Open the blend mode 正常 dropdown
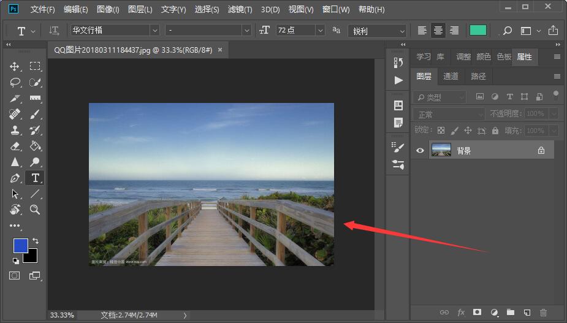 pyautogui.click(x=449, y=114)
